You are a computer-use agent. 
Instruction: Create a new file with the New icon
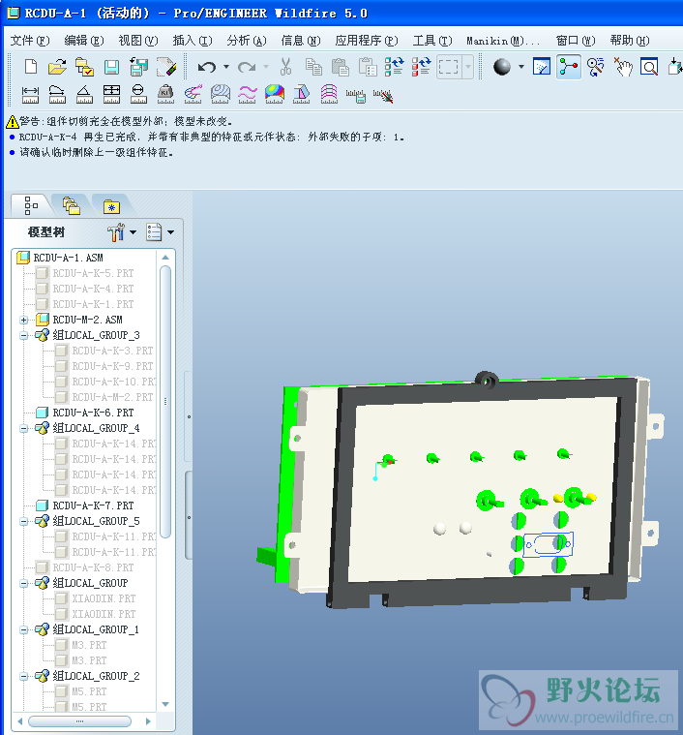[x=31, y=67]
